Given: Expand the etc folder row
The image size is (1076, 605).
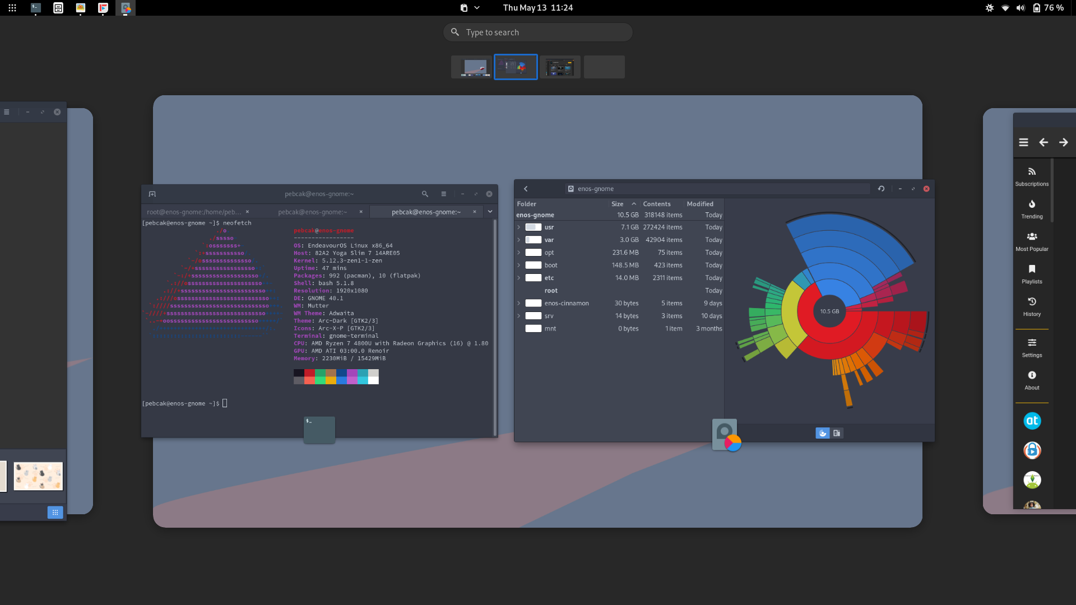Looking at the screenshot, I should tap(518, 278).
